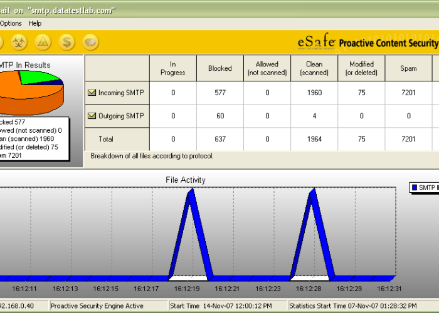
Task: Click the blue SMTP legend square
Action: pyautogui.click(x=414, y=187)
